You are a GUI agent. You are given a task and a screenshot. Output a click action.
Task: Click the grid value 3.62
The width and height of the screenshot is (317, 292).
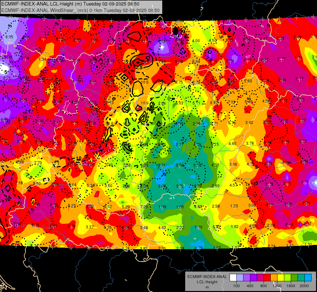pyautogui.click(x=249, y=122)
